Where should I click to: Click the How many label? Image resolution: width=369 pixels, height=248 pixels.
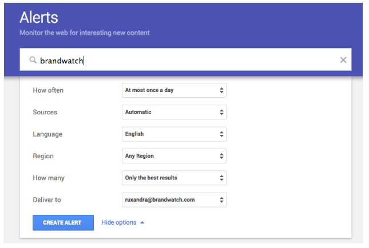pyautogui.click(x=49, y=178)
